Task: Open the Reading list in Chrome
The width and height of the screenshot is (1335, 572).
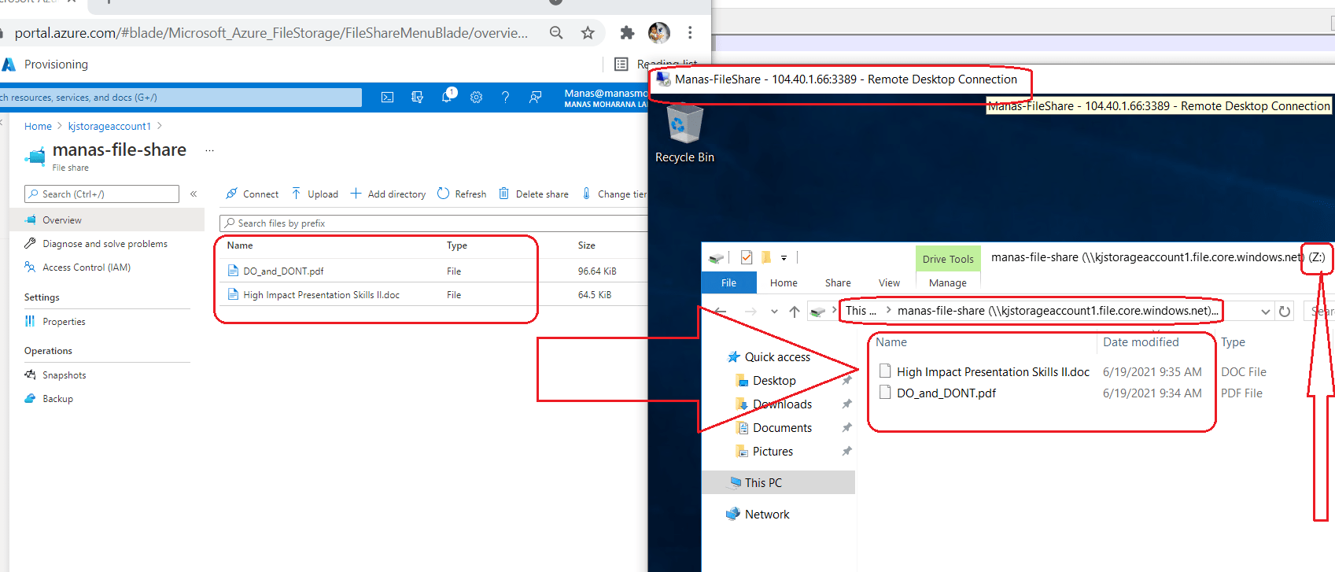Action: [658, 64]
